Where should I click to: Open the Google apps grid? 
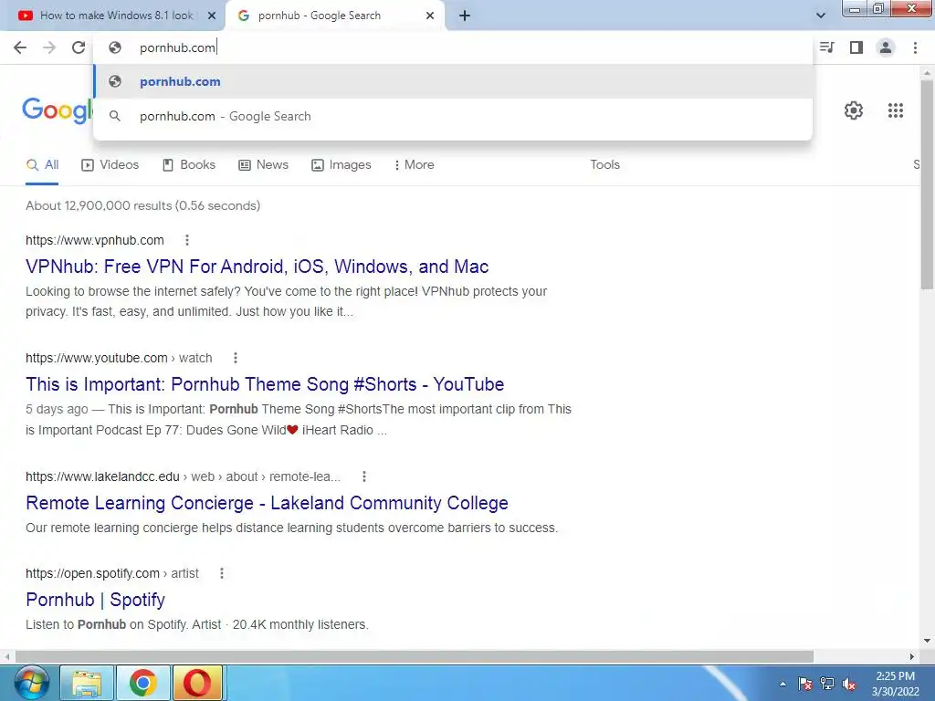click(x=896, y=110)
